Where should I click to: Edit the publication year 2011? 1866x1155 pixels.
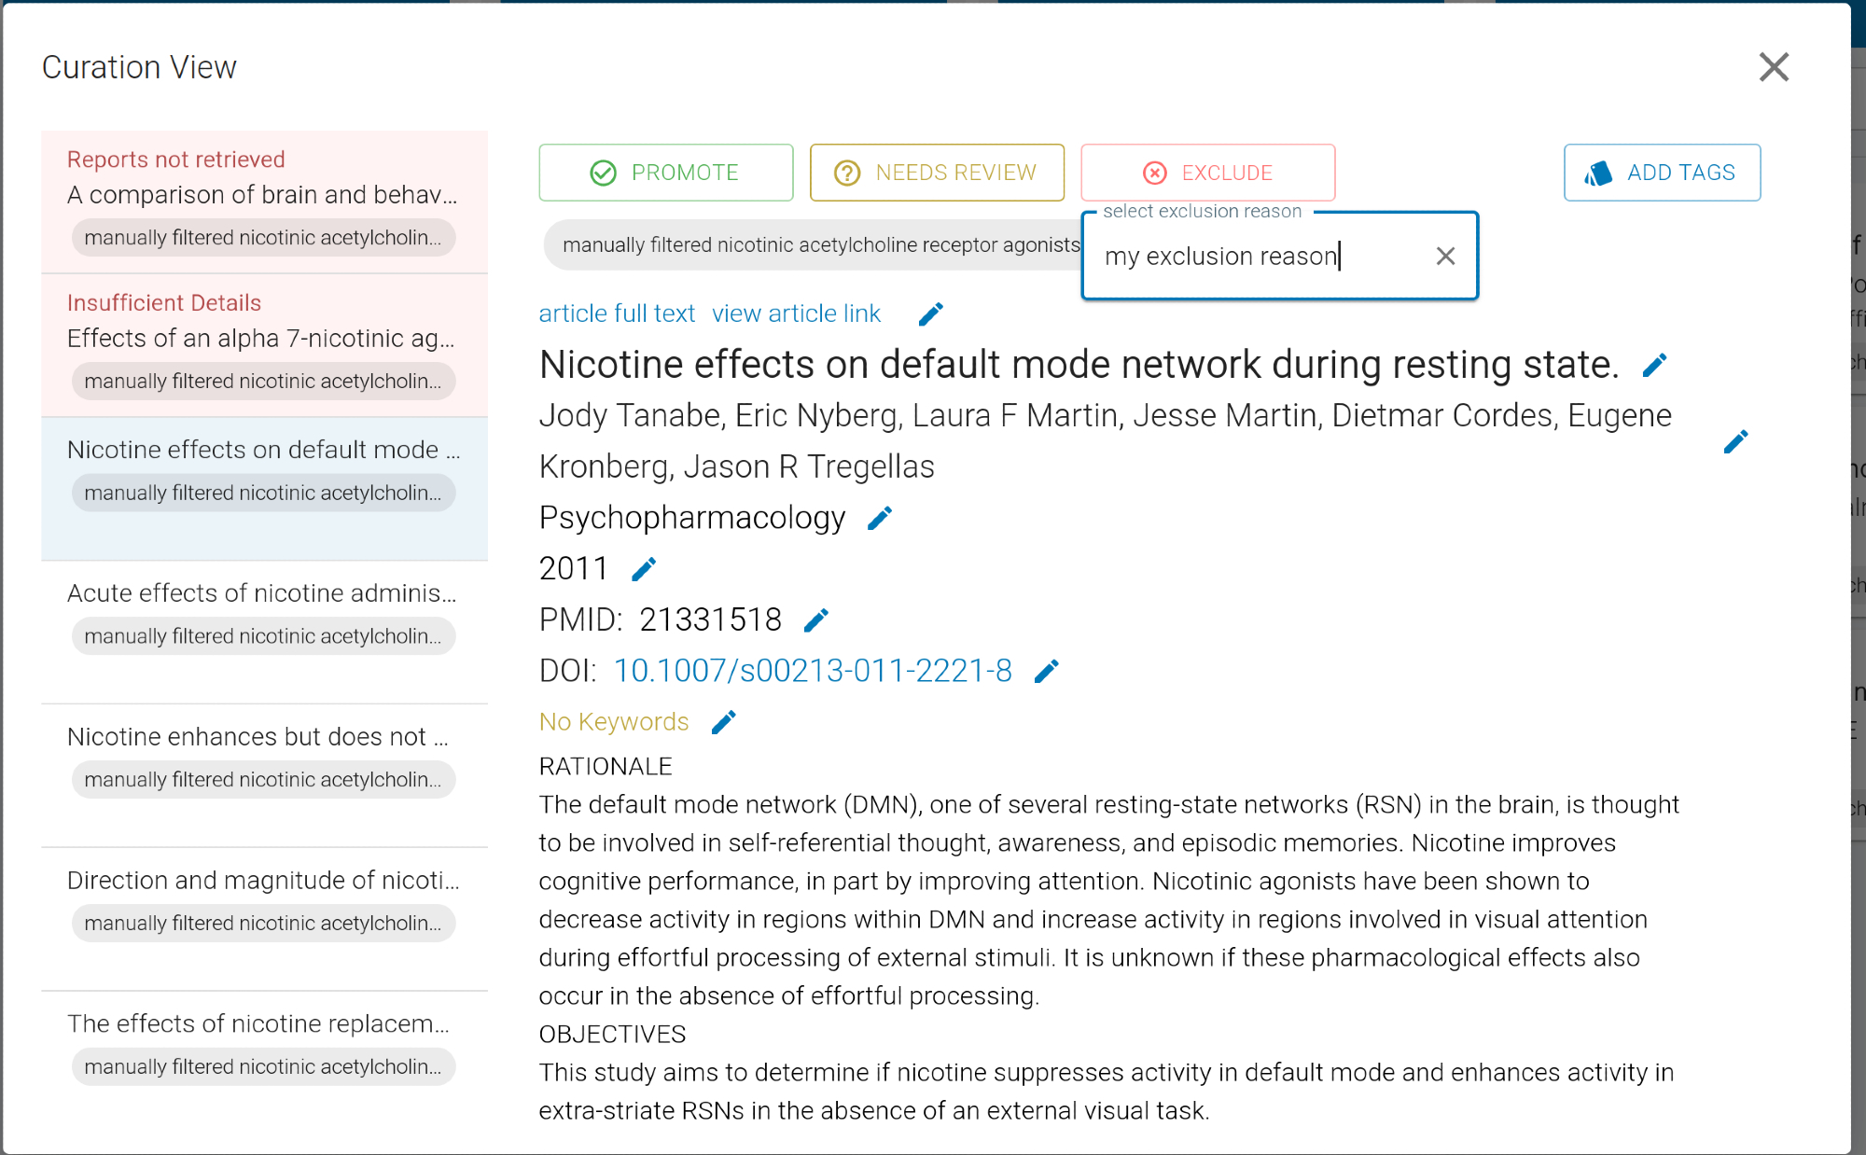644,569
